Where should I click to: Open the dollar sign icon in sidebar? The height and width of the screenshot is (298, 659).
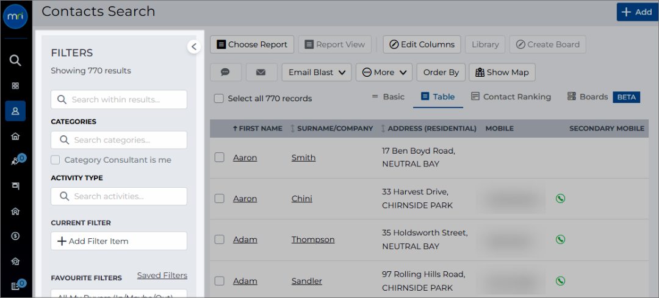15,236
